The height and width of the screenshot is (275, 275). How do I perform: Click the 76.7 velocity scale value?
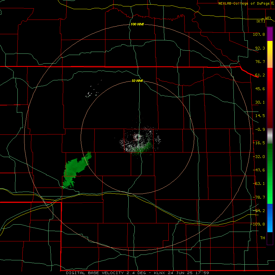point(260,61)
